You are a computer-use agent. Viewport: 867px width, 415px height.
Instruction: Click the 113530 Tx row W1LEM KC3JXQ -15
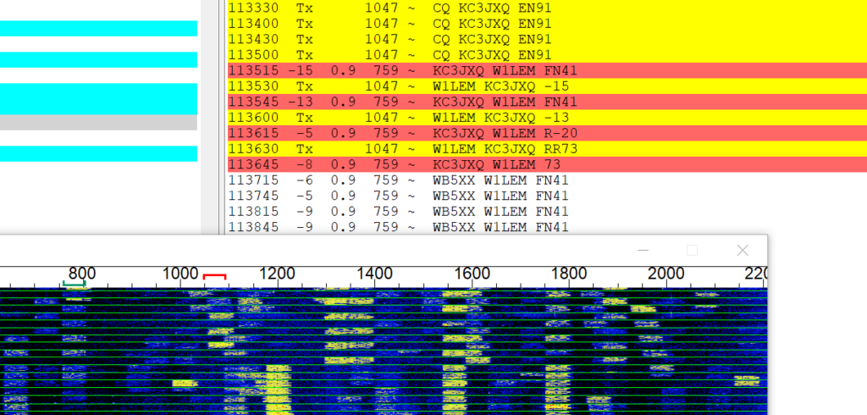coord(547,86)
